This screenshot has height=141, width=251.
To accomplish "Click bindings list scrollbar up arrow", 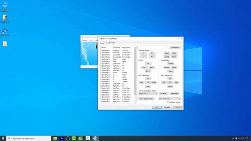I will 135,47.
